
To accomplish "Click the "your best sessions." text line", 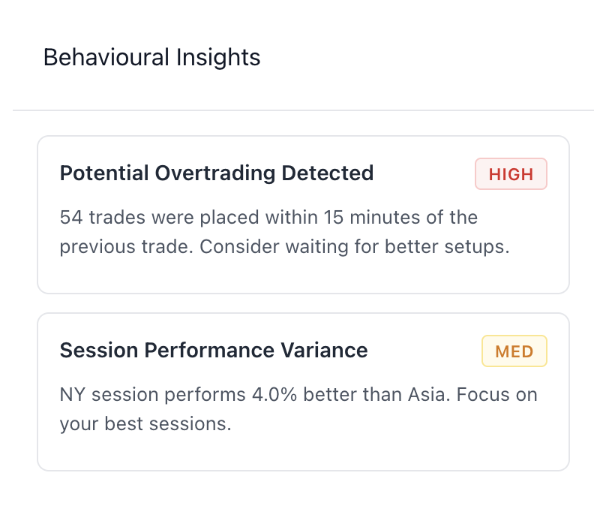I will [x=145, y=423].
